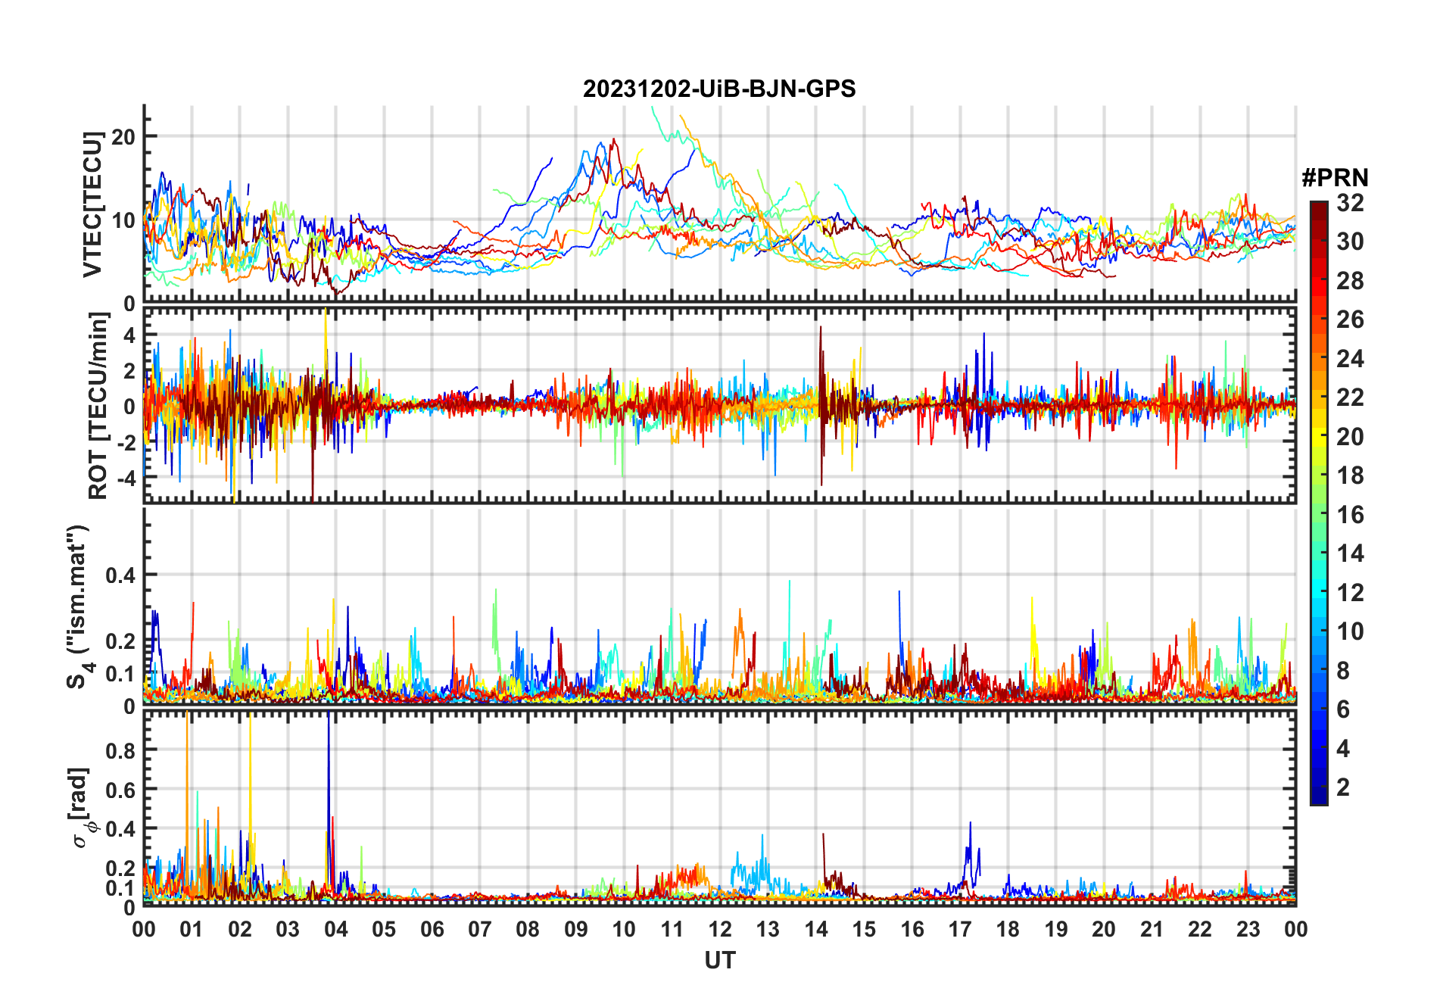Click the 17 tick on the UT axis
1440x1007 pixels.
pos(960,930)
